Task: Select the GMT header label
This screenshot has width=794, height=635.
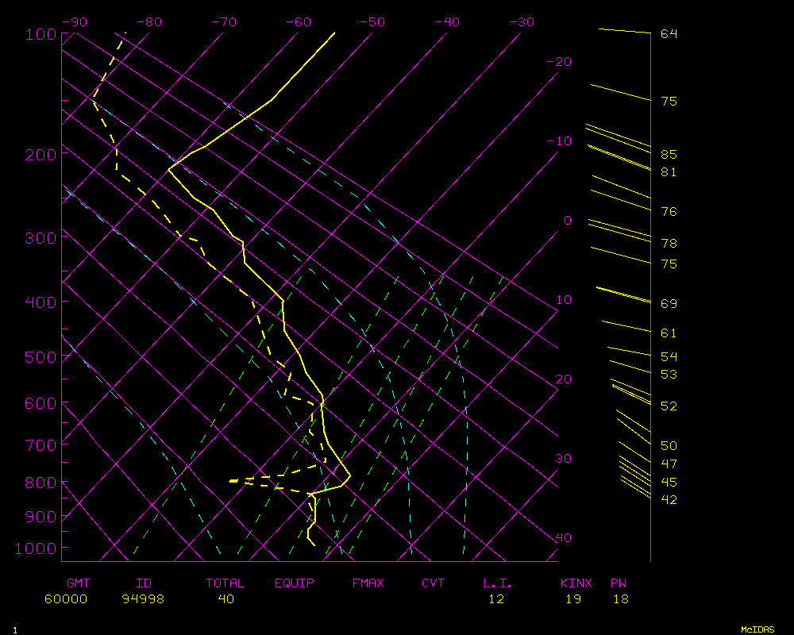Action: point(77,583)
